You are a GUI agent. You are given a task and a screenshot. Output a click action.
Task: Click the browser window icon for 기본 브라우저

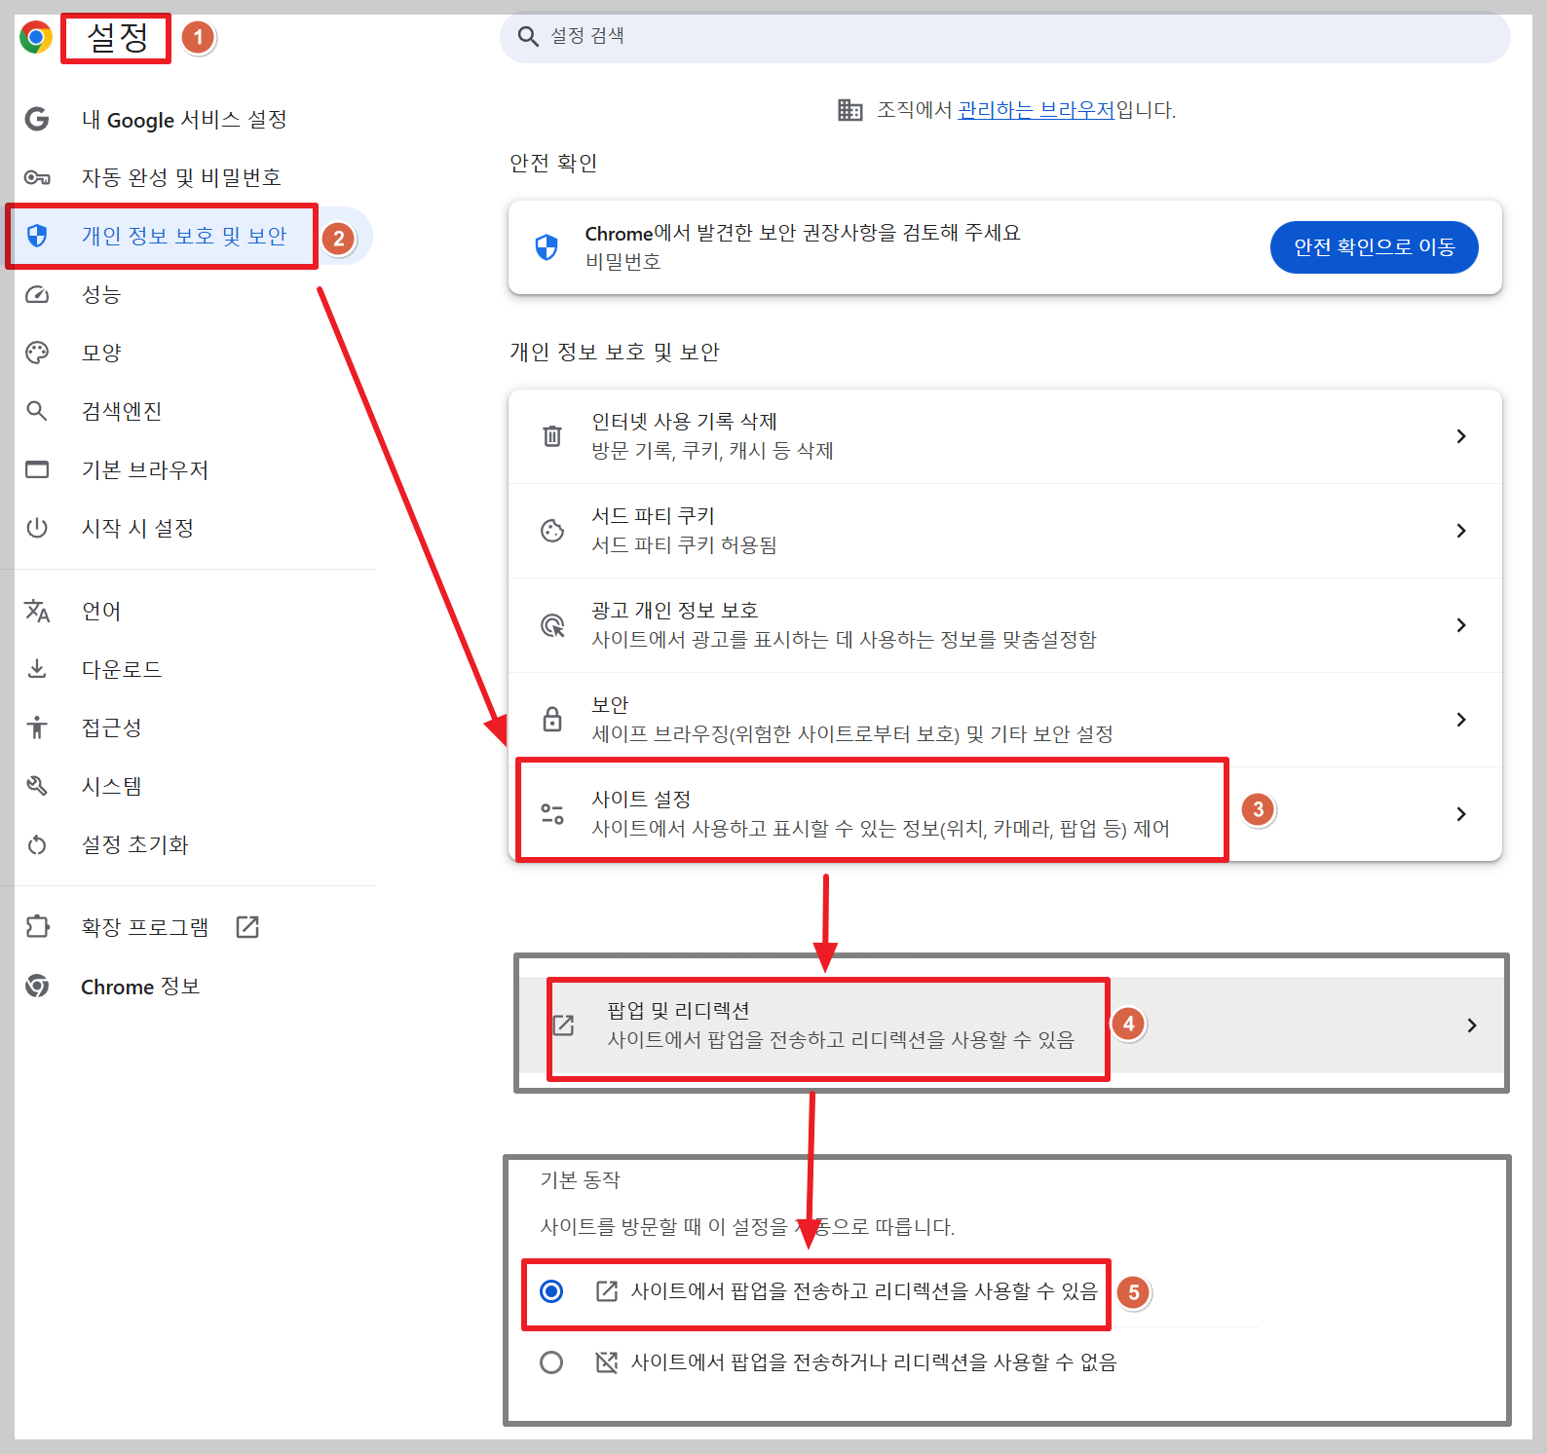[37, 469]
